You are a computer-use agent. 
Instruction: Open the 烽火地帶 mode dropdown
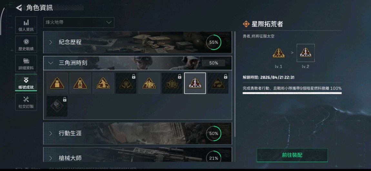(x=79, y=23)
